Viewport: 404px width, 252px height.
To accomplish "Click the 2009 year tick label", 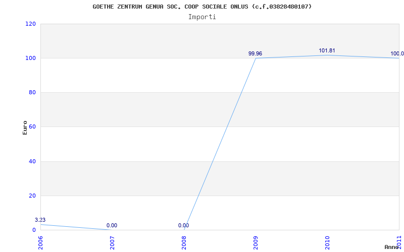I will (256, 243).
